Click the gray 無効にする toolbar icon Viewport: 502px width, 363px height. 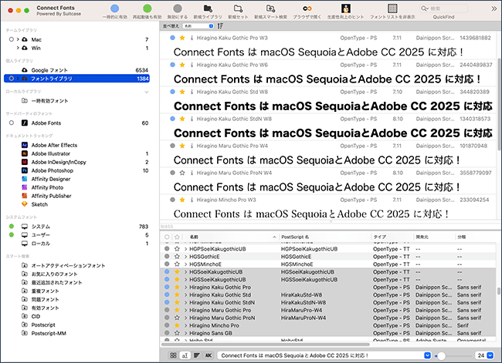pyautogui.click(x=178, y=8)
